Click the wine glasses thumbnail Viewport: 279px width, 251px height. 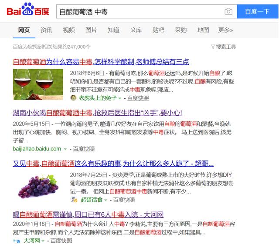pos(38,84)
